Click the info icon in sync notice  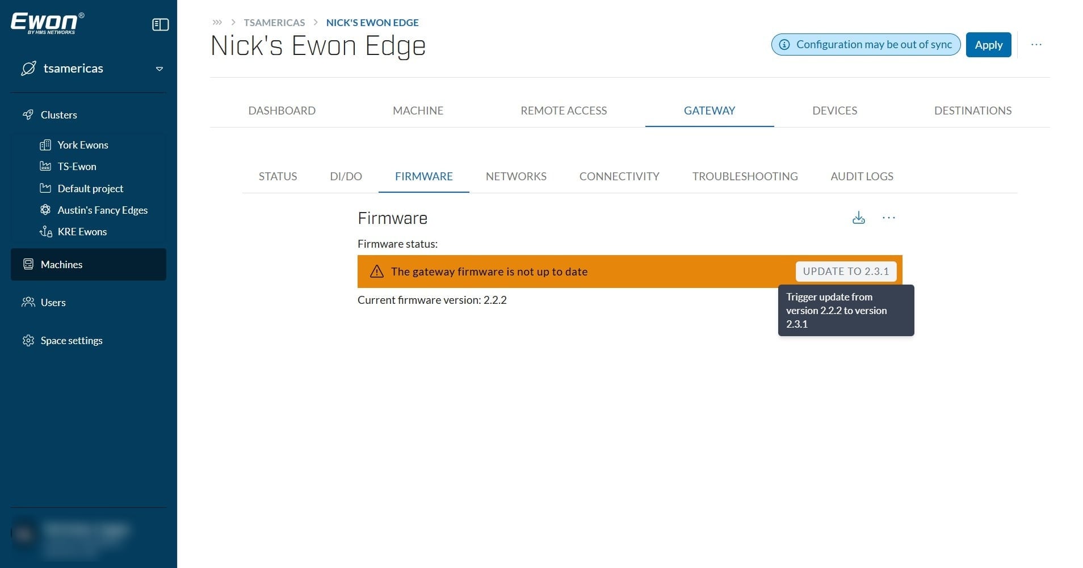tap(784, 44)
